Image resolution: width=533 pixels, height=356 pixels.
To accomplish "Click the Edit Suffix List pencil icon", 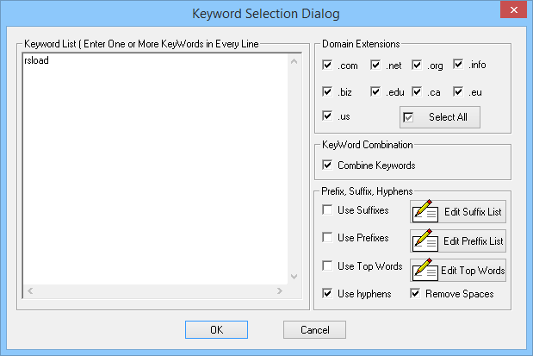I will pos(426,211).
